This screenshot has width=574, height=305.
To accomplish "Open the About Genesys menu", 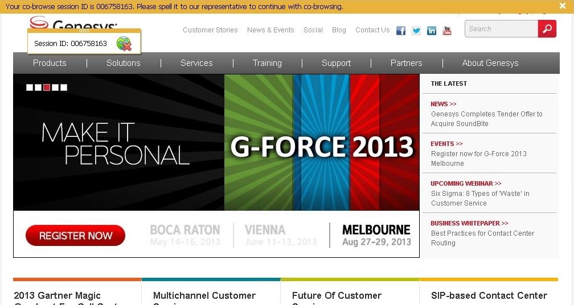I will (490, 63).
